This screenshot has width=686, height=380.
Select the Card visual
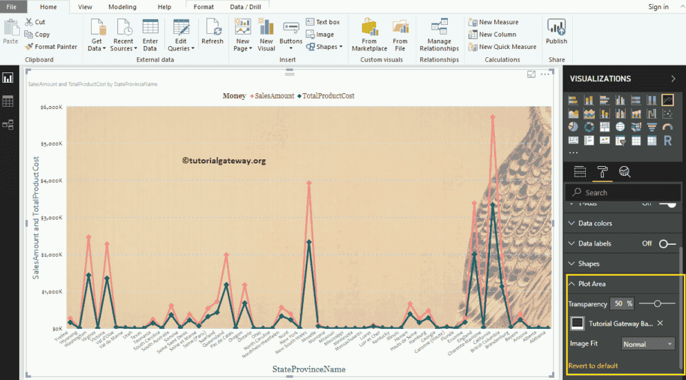(573, 141)
